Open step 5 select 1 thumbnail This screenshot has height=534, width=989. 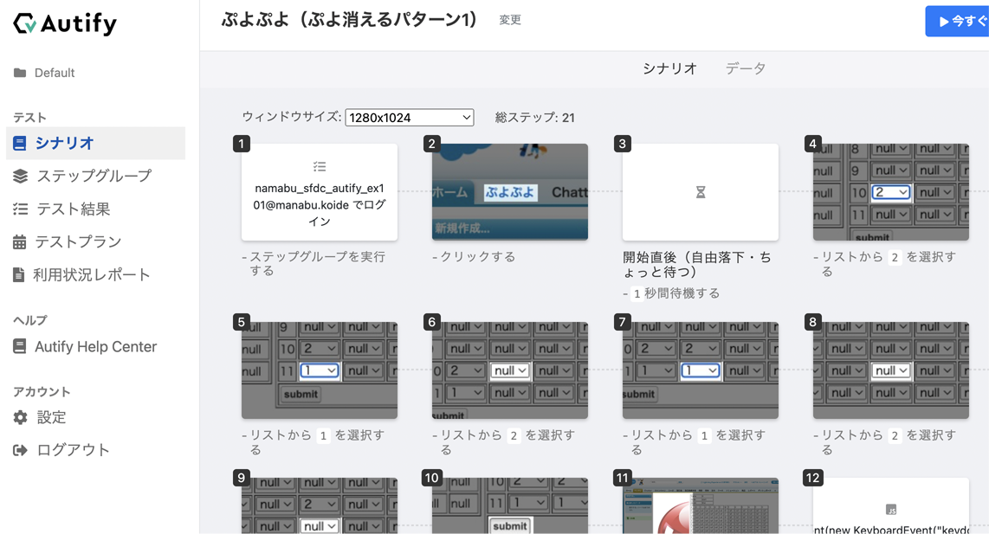click(x=320, y=370)
